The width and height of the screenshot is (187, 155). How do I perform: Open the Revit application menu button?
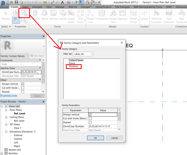click(x=4, y=4)
